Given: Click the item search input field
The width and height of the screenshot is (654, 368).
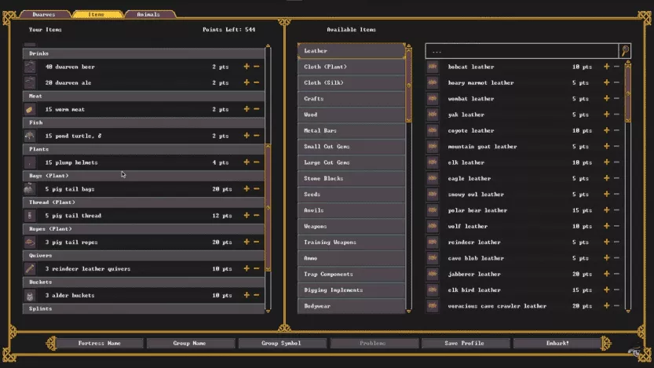Looking at the screenshot, I should [521, 51].
